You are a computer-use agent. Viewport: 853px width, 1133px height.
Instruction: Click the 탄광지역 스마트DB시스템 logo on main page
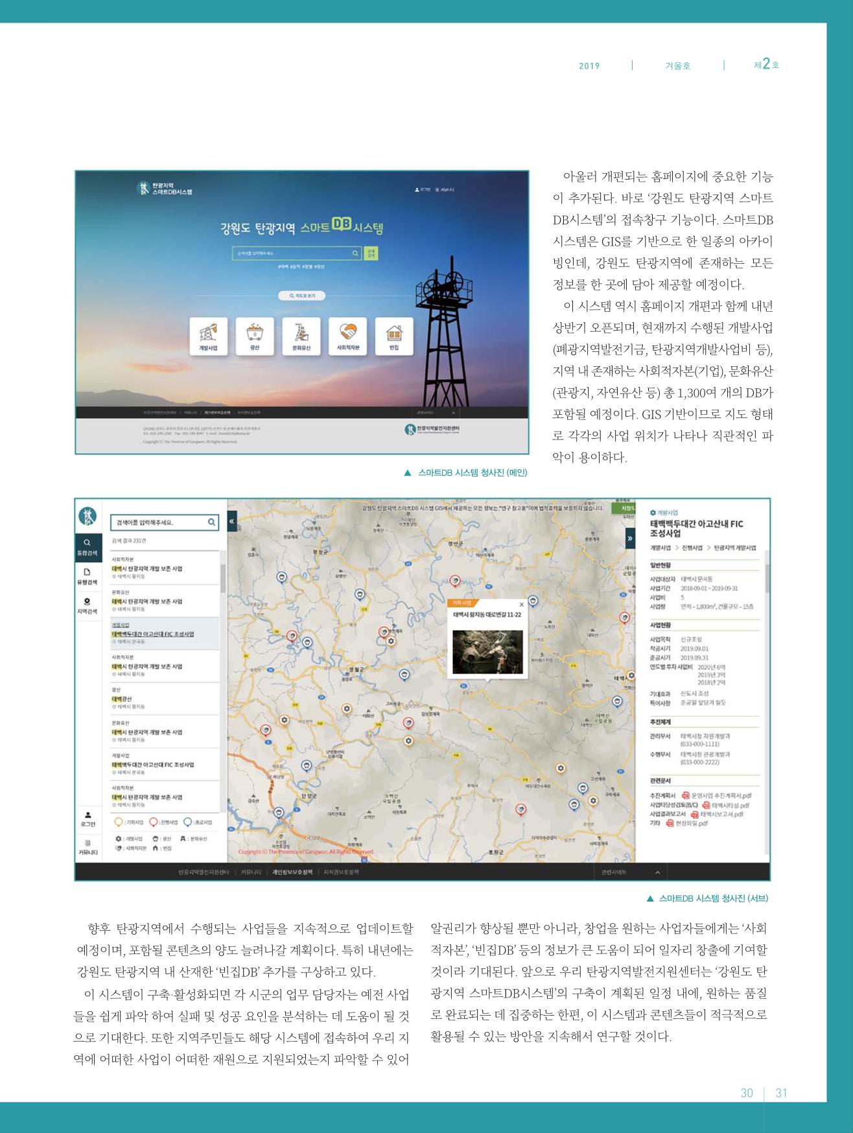(164, 189)
